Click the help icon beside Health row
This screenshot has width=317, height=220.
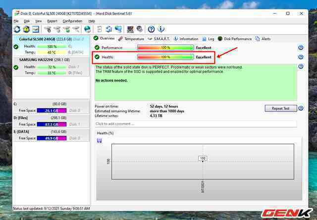pyautogui.click(x=301, y=57)
